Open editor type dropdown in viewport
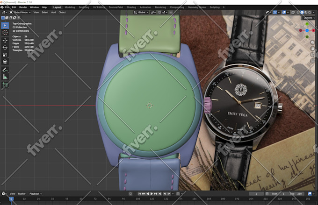Screen dimensions: 318x205 [x=4, y=12]
